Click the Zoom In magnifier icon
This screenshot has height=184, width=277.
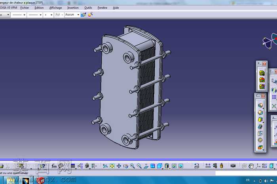point(132,166)
